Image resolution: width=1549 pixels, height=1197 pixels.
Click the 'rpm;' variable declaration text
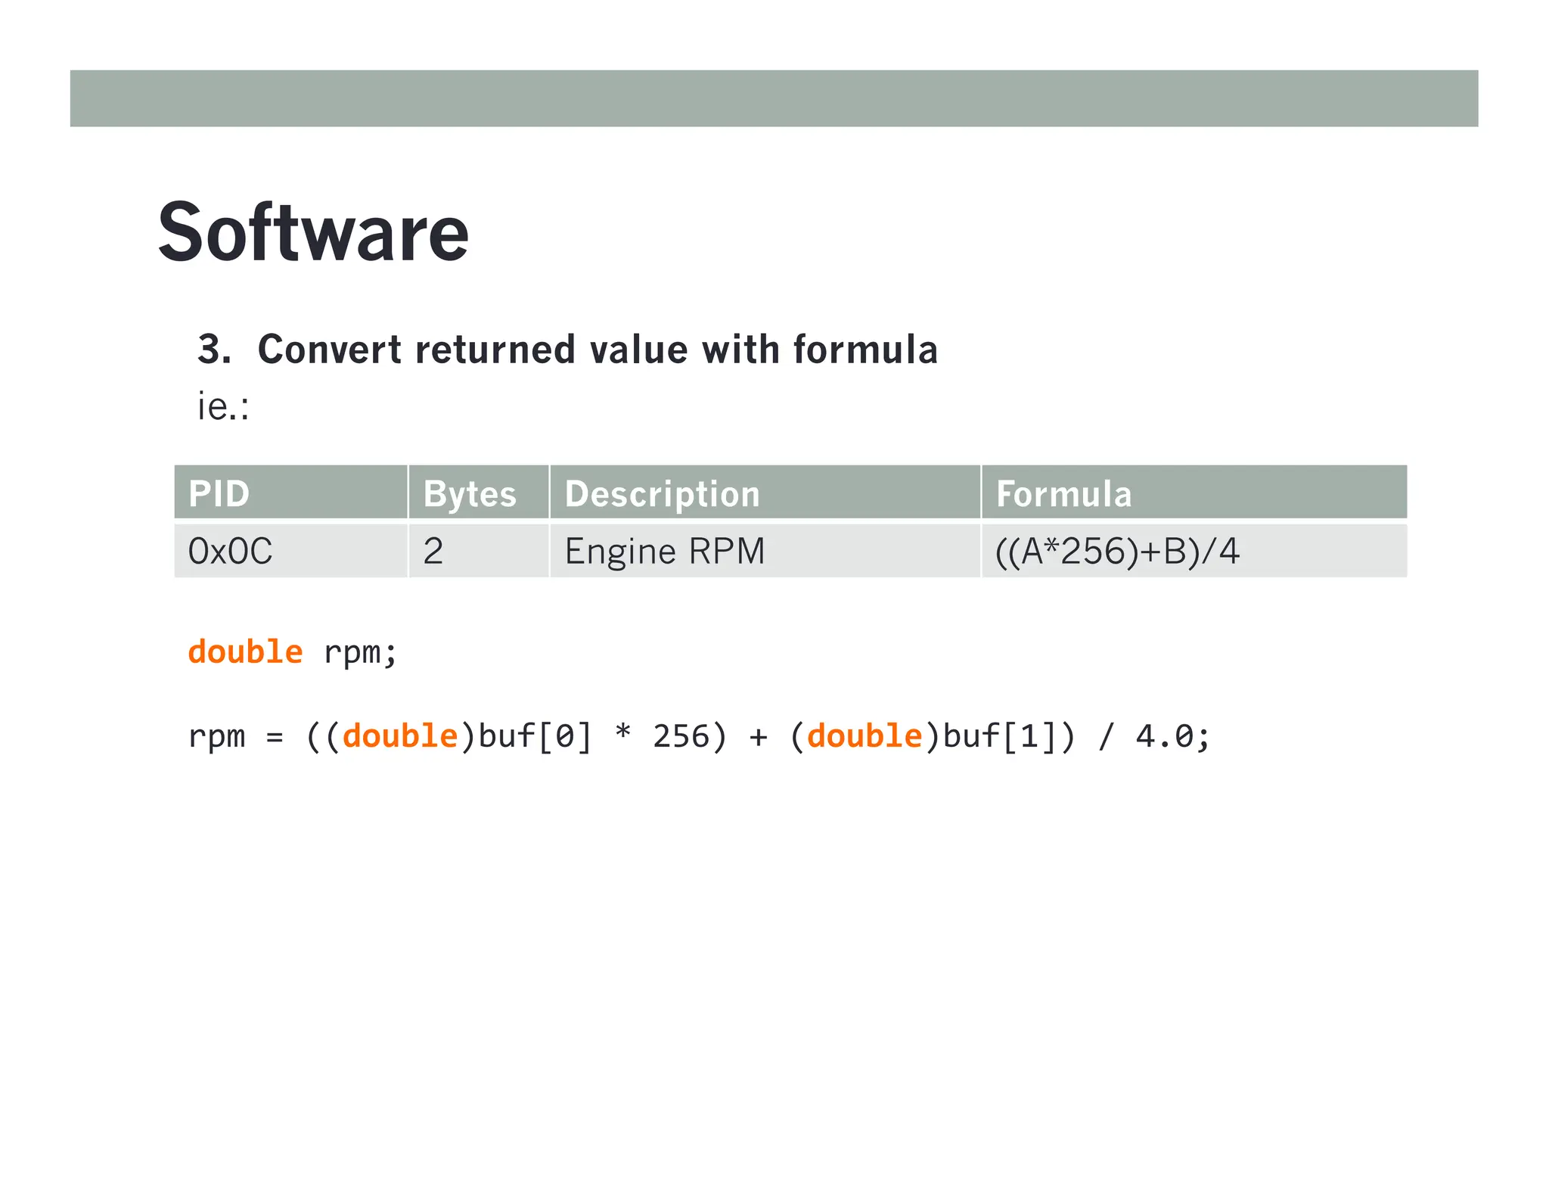pyautogui.click(x=360, y=652)
